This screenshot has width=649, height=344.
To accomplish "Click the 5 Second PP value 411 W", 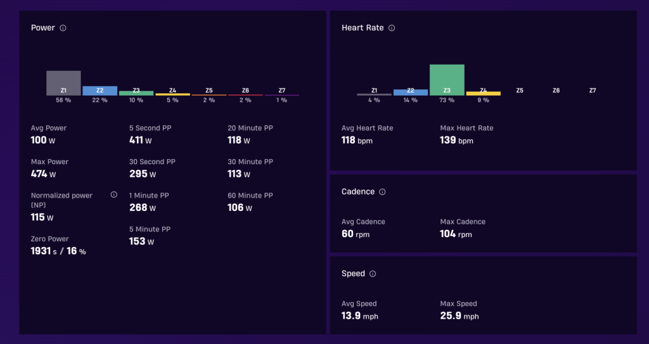I will point(140,141).
